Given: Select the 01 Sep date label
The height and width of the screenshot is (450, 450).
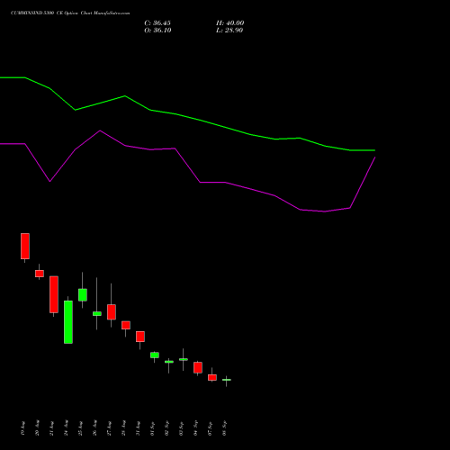Looking at the screenshot, I should (153, 428).
